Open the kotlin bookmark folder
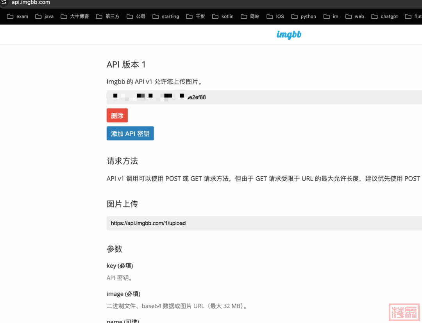Image resolution: width=422 pixels, height=323 pixels. tap(223, 16)
